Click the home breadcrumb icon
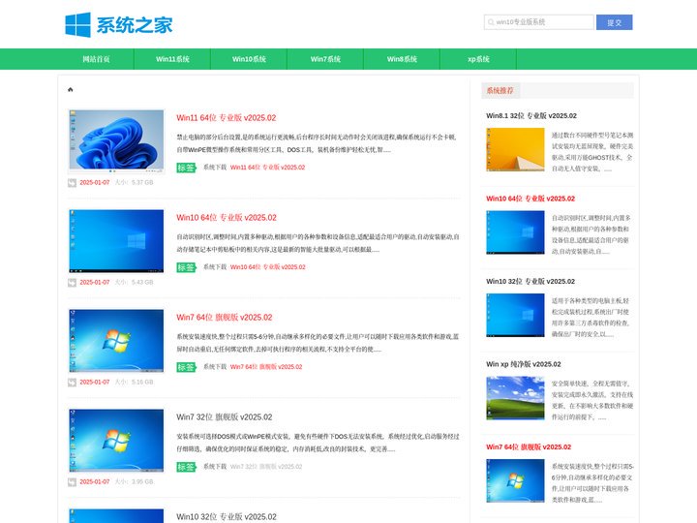The height and width of the screenshot is (523, 697). [71, 90]
